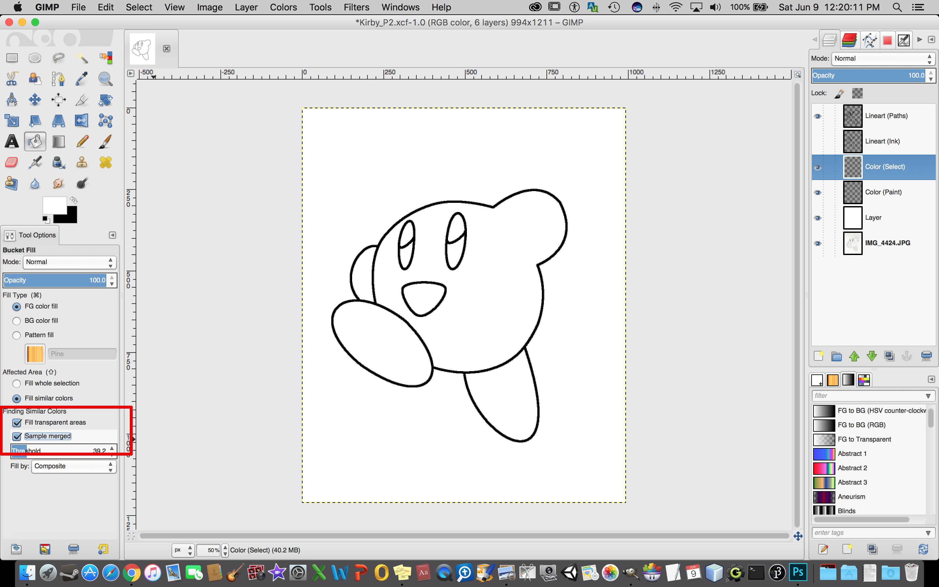Click the foreground color swatch
This screenshot has width=939, height=587.
coord(54,205)
